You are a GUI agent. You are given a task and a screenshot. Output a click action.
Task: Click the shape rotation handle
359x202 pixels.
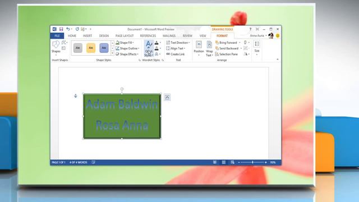[x=122, y=89]
